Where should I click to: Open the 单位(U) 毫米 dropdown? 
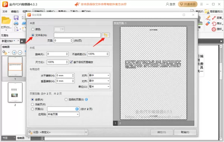(99, 87)
